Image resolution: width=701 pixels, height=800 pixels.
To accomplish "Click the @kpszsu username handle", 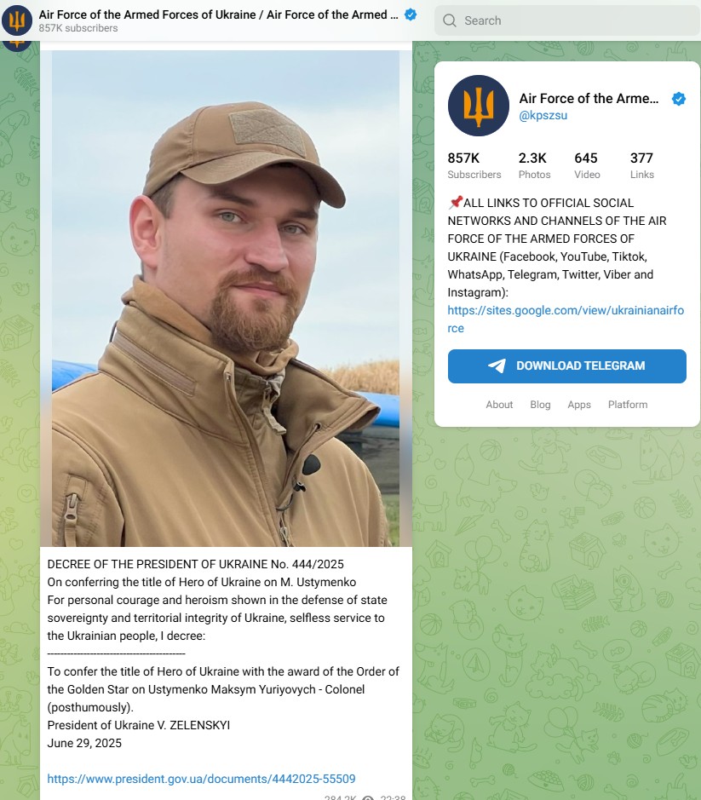I will [x=543, y=115].
